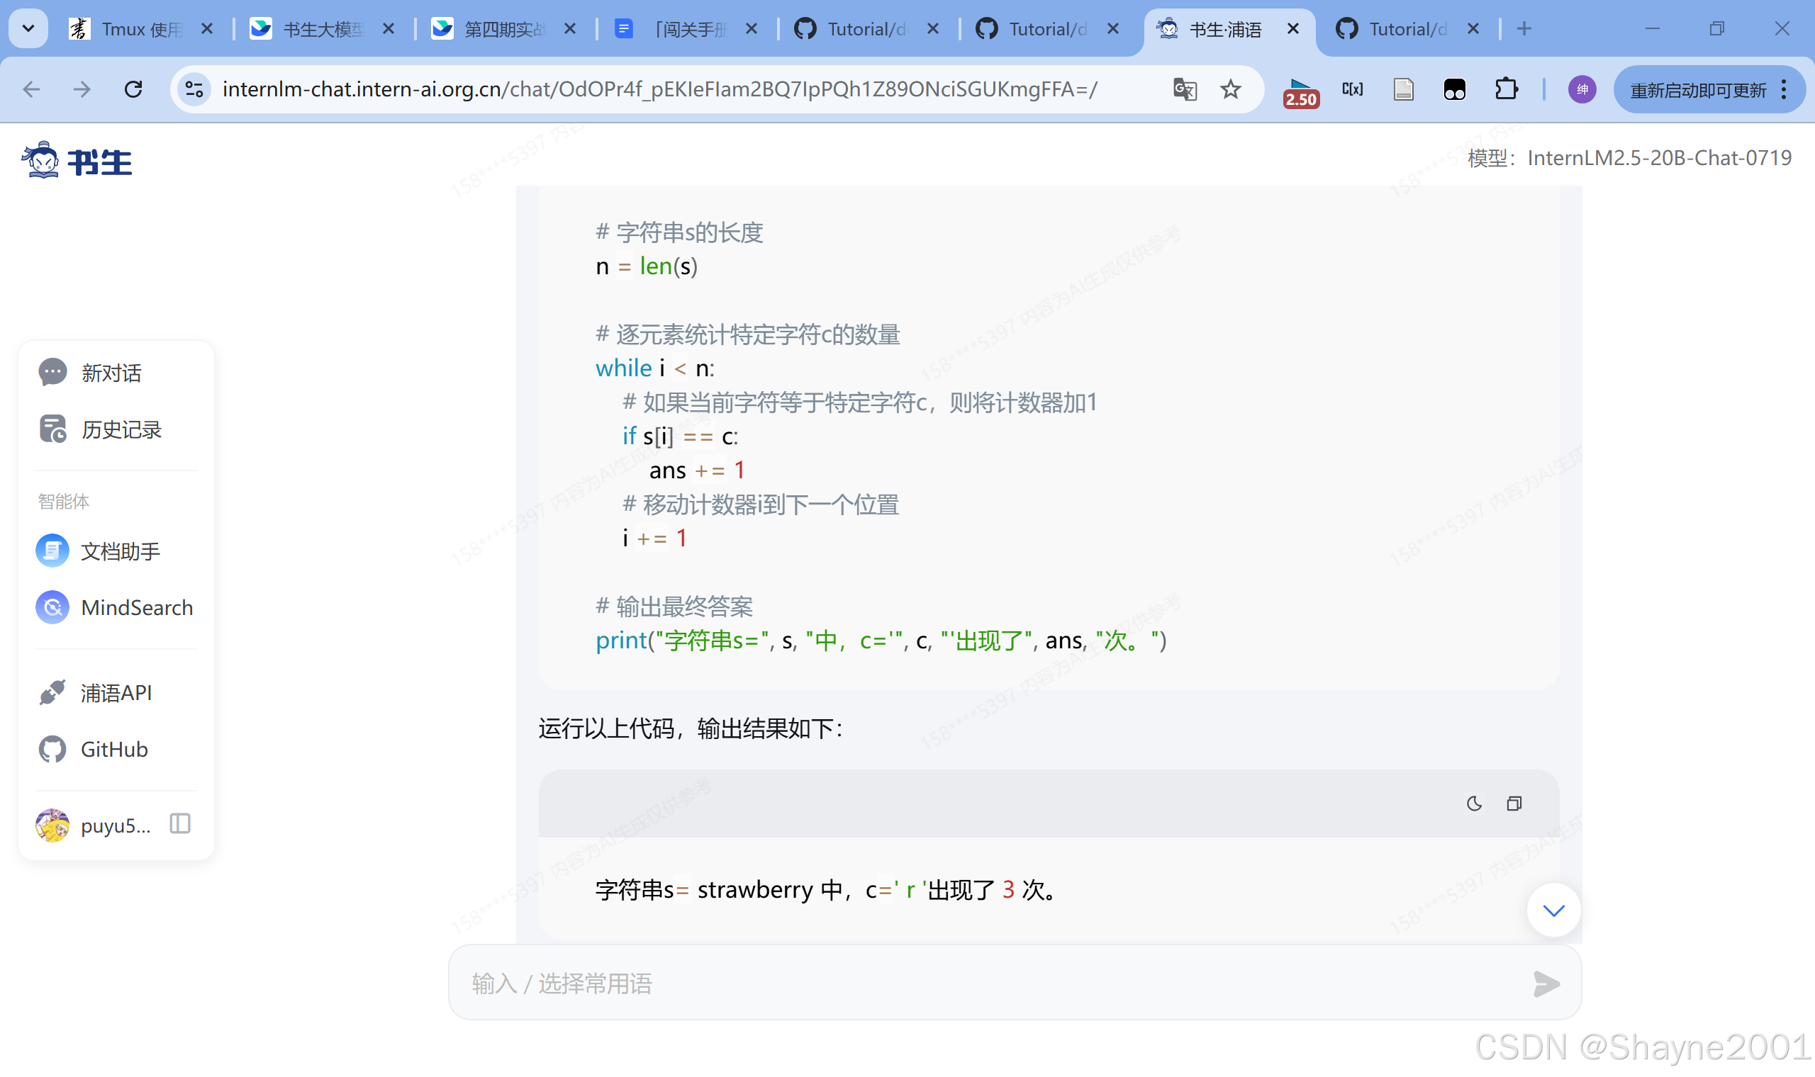
Task: Open the GitHub item in the sidebar
Action: pos(113,749)
